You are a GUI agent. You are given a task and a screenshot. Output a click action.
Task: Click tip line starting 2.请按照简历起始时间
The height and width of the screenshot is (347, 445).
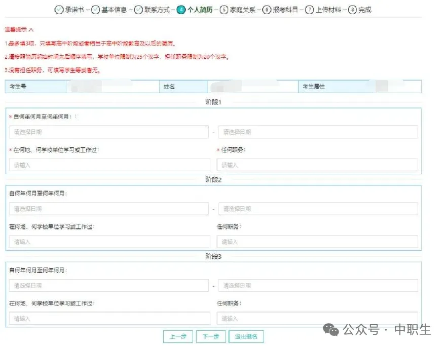[117, 57]
